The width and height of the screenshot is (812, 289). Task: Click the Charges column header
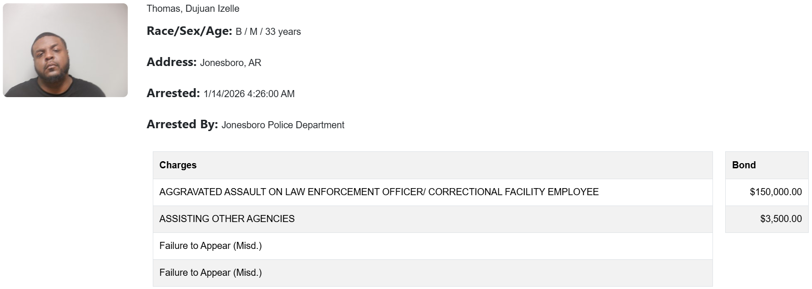pos(178,165)
